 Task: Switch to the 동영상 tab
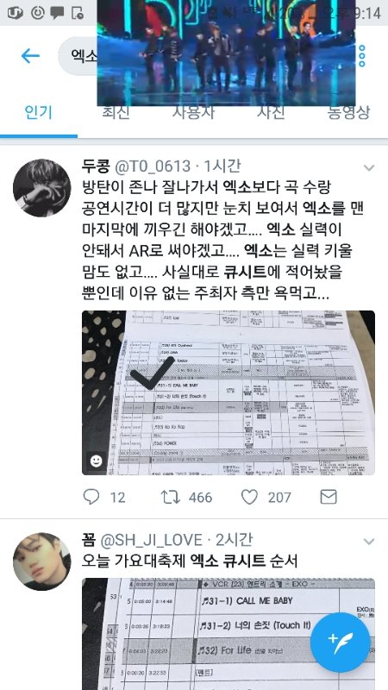click(x=348, y=113)
